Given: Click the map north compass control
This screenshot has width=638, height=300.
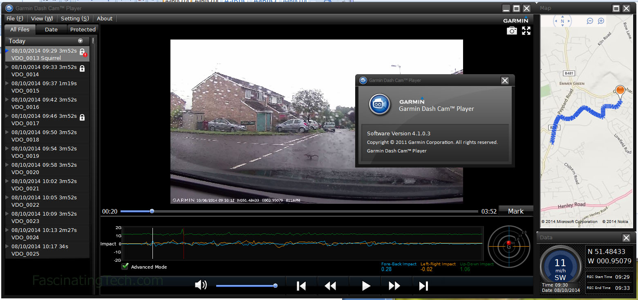Looking at the screenshot, I should tap(562, 21).
